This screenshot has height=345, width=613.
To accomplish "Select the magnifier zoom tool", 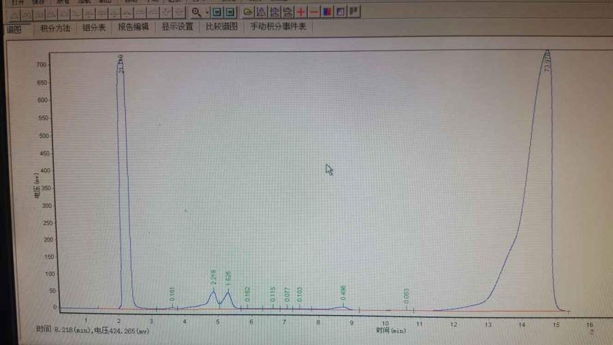I will coord(196,12).
